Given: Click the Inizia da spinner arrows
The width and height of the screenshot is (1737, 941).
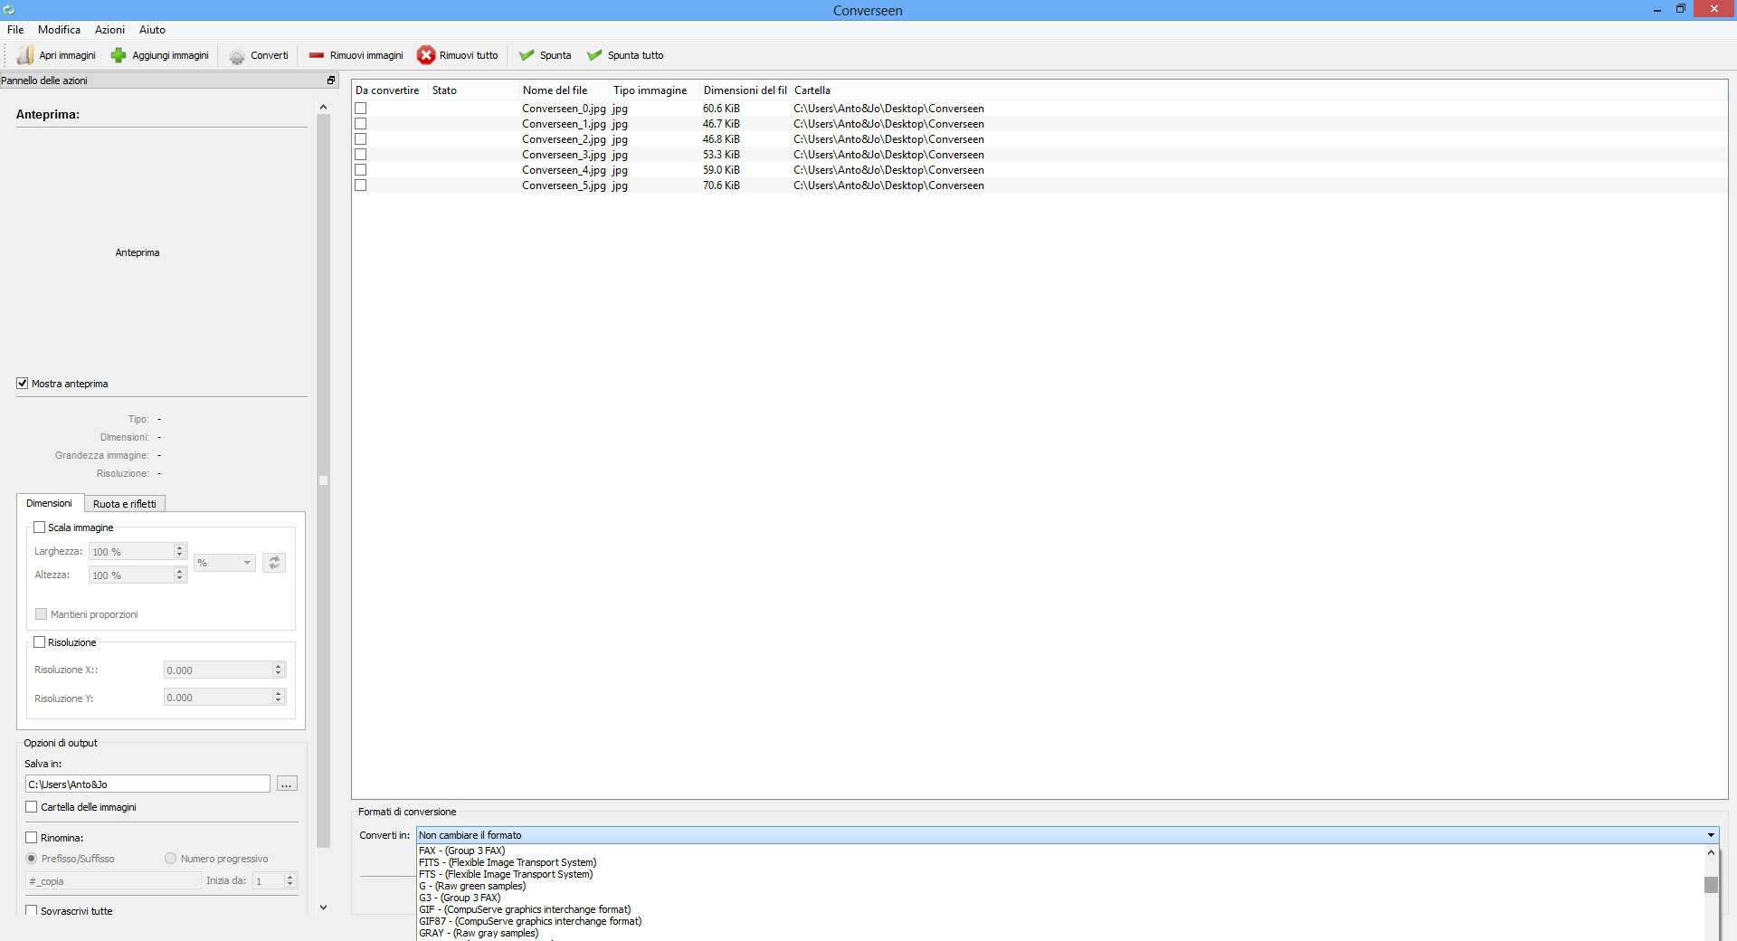Looking at the screenshot, I should click(x=290, y=880).
